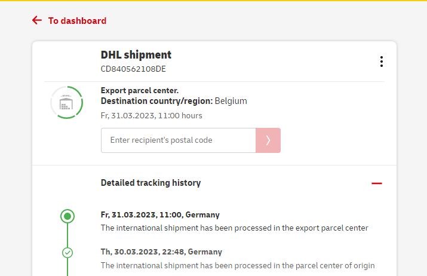Click the 'Fr, 31.03.2023, 11:00 hours' timestamp
The height and width of the screenshot is (276, 427).
(152, 115)
